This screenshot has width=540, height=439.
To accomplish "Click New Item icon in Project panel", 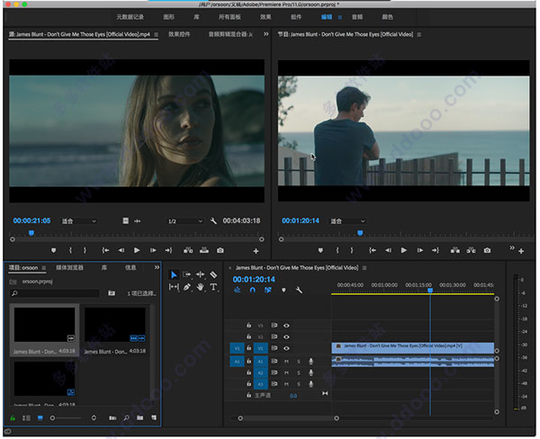I will coord(154,417).
